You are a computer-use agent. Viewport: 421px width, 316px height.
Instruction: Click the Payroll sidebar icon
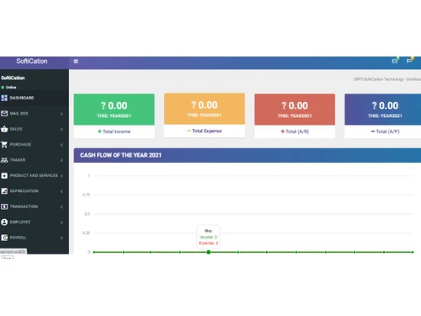coord(4,238)
